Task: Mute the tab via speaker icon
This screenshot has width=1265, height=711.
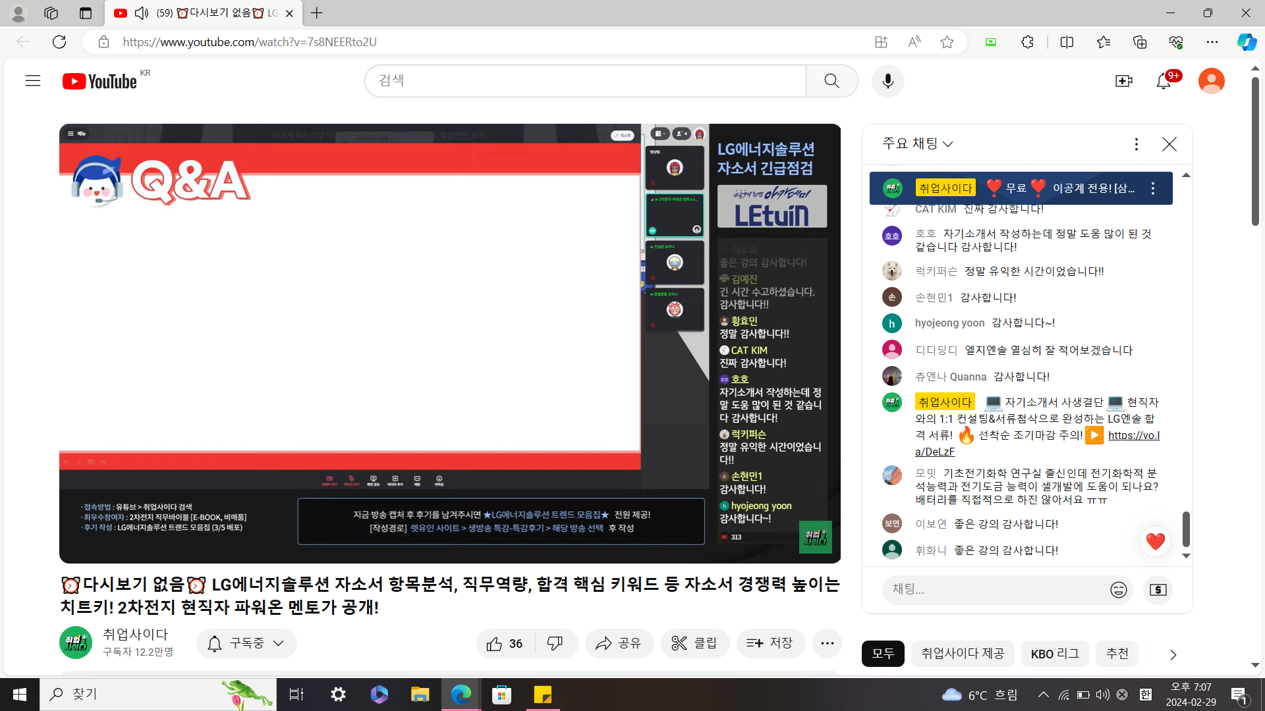Action: coord(141,13)
